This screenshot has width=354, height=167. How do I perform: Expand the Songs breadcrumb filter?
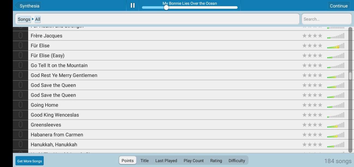[x=24, y=19]
